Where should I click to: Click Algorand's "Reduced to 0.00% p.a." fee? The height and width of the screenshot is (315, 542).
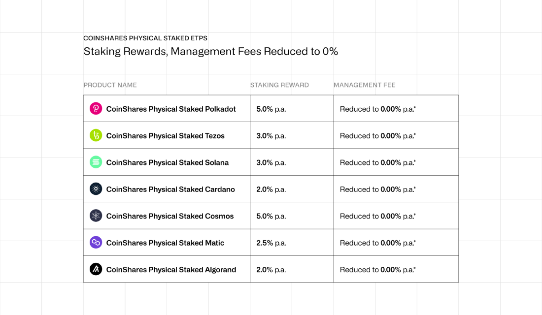[x=378, y=270]
